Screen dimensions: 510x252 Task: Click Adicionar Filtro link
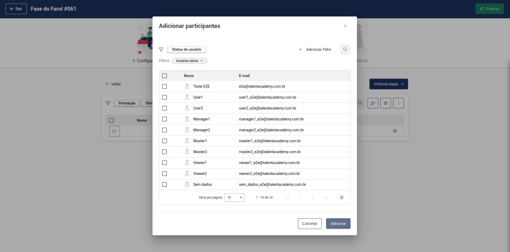(x=315, y=50)
